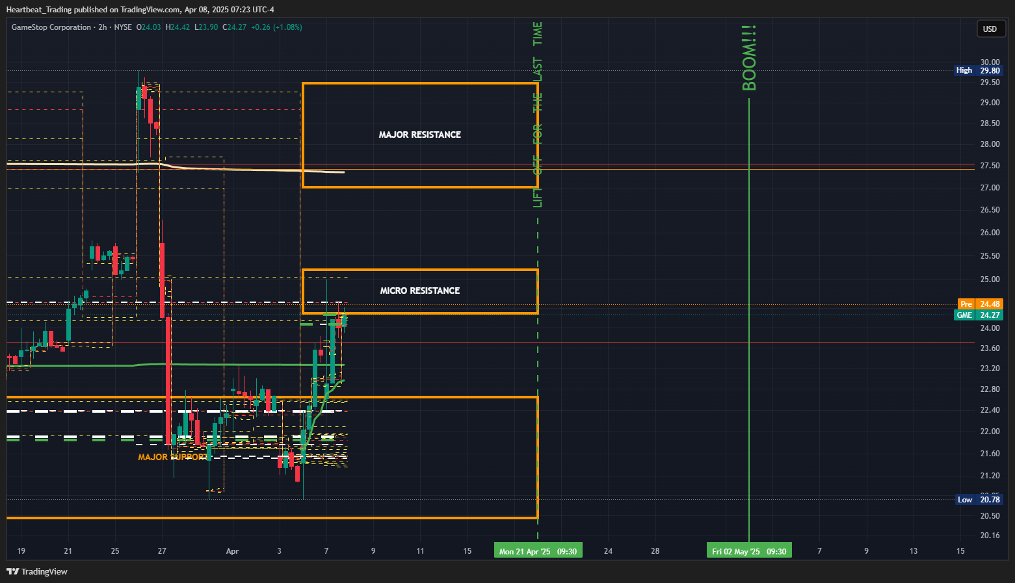The width and height of the screenshot is (1015, 583).
Task: Click the USD currency button
Action: (990, 29)
